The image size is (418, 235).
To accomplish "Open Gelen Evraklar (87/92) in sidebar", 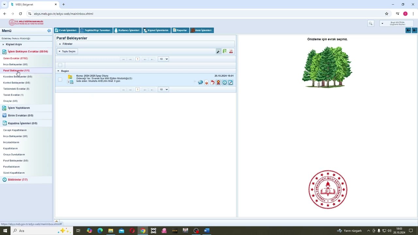I will [x=15, y=58].
